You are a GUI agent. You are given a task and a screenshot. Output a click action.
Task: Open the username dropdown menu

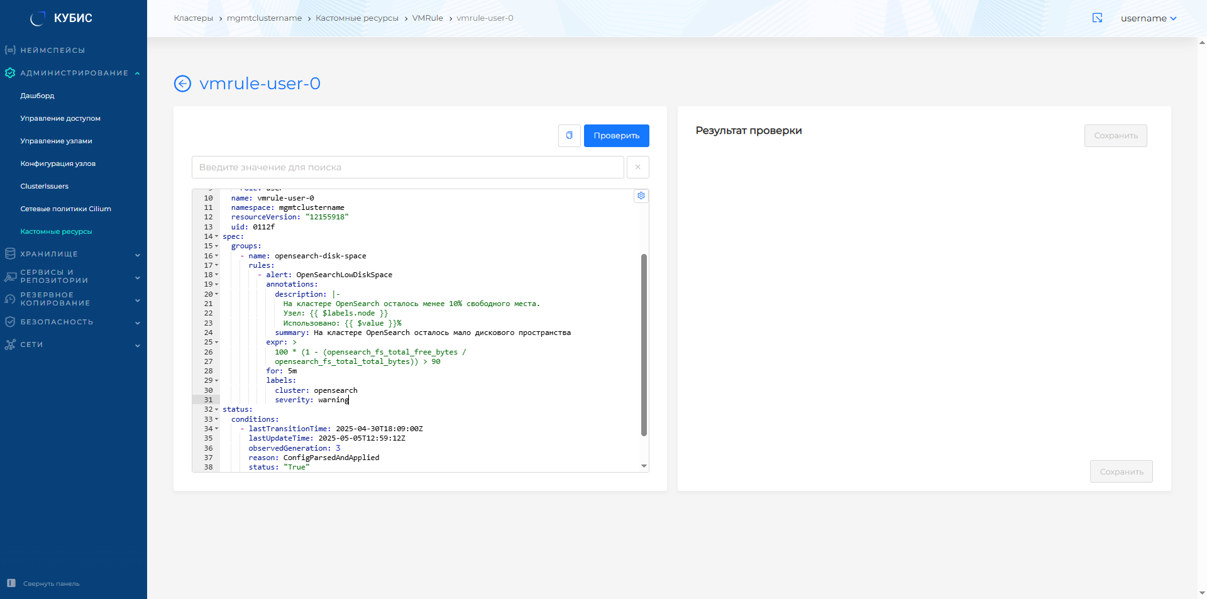1148,18
